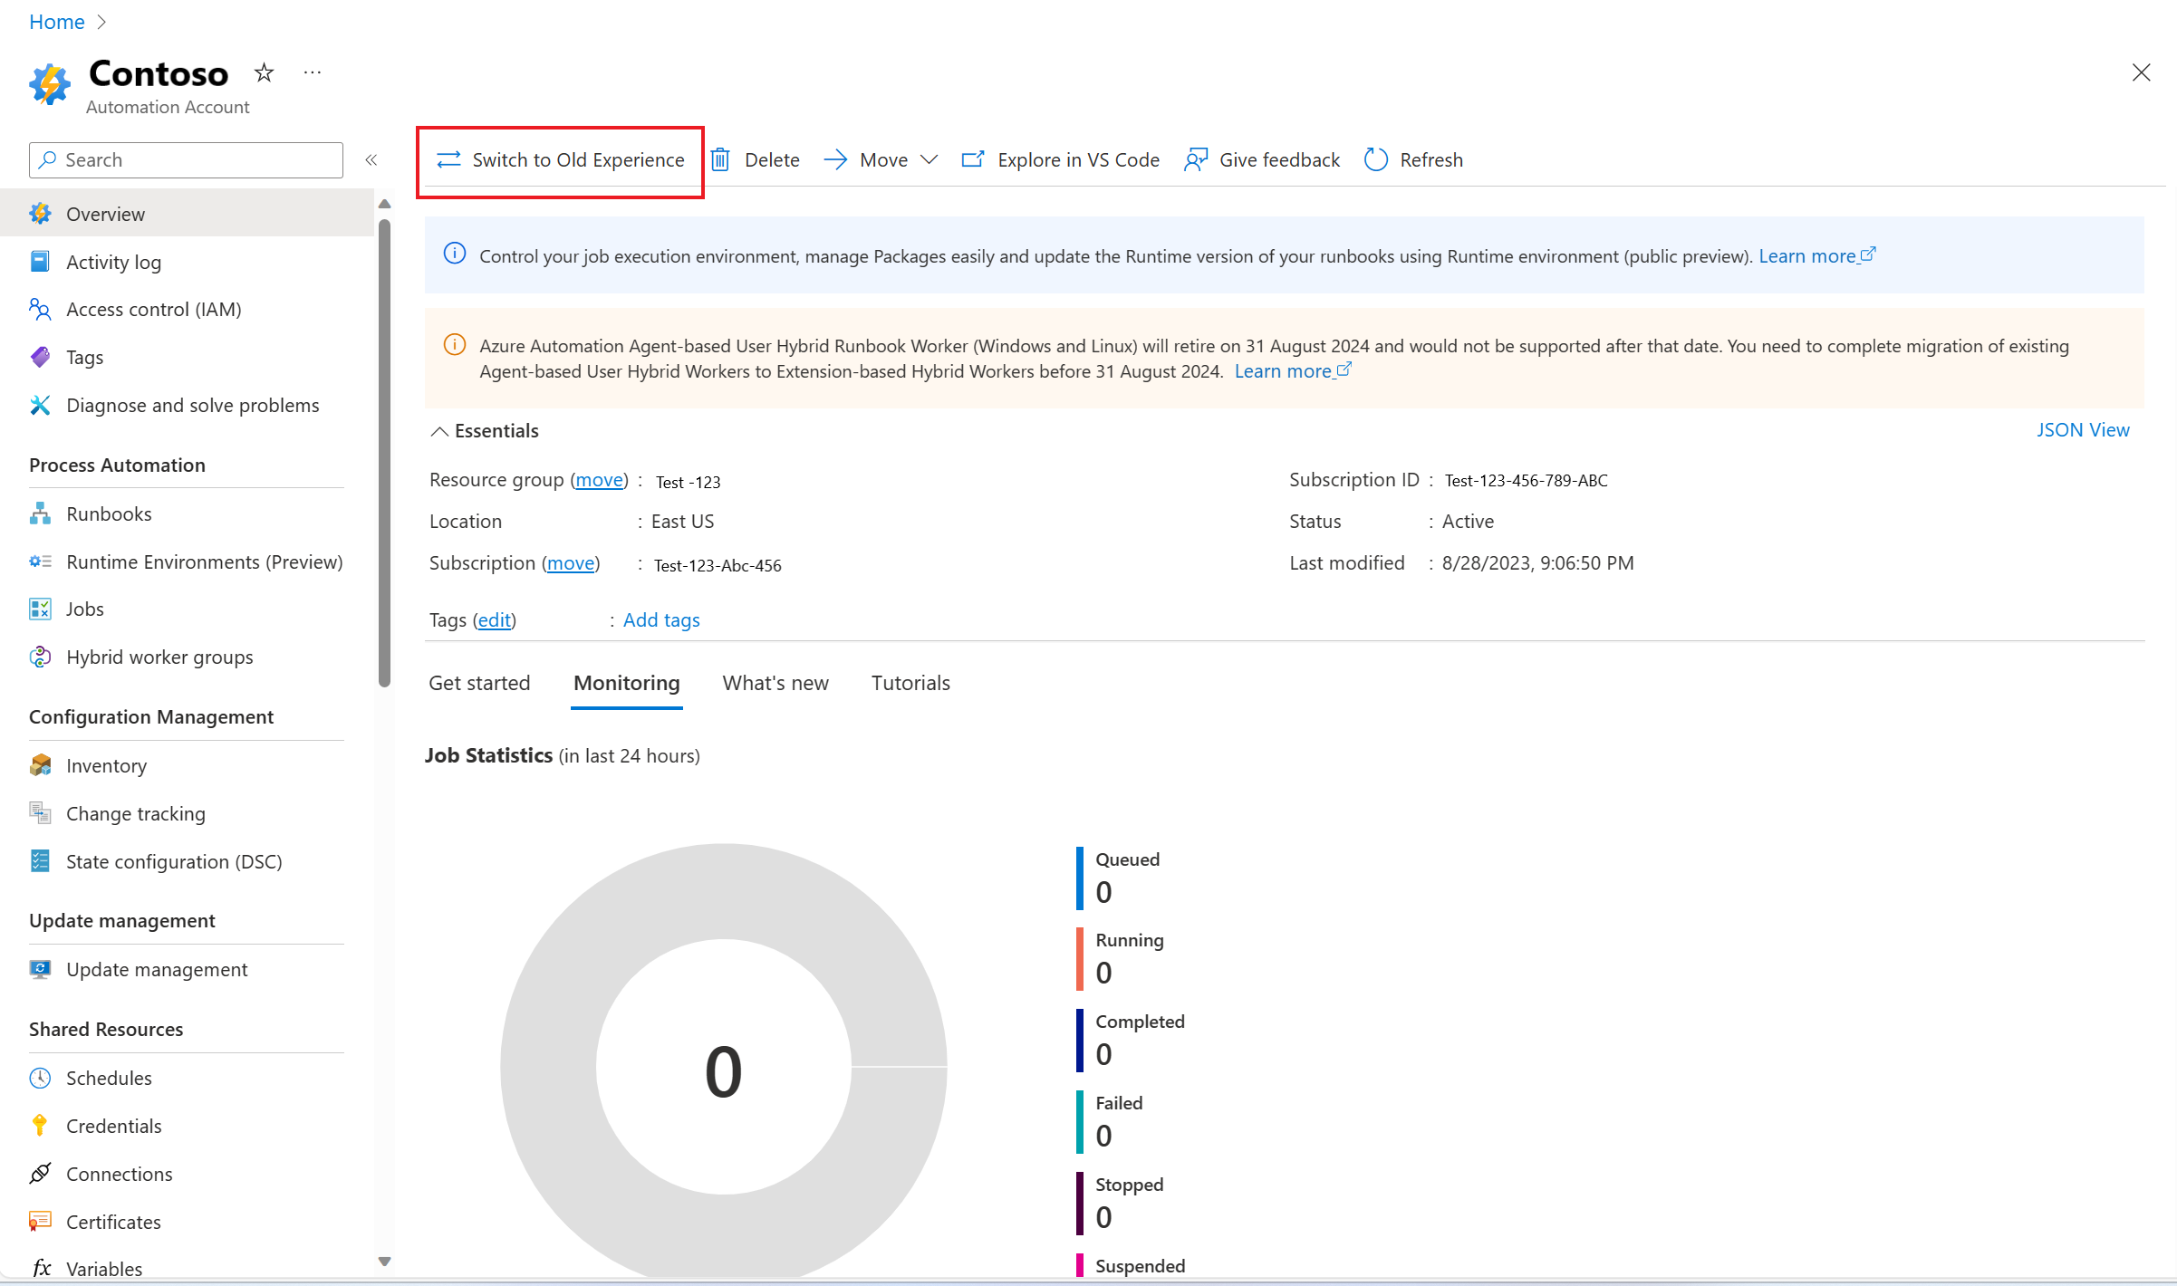
Task: Open the What's new tab
Action: [x=775, y=683]
